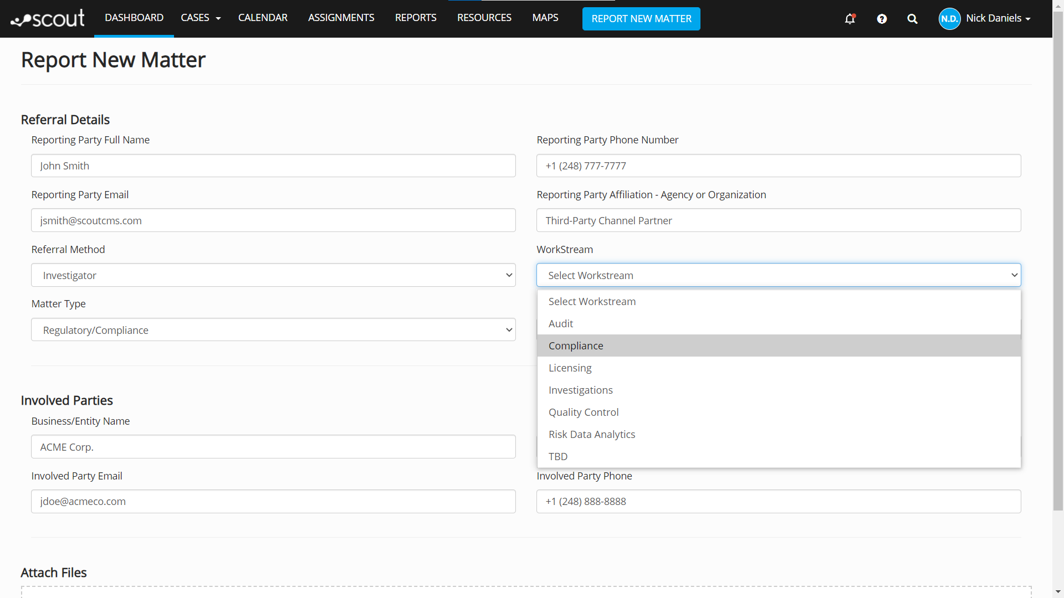Select Compliance from the workstream list
Screen dimensions: 1064x598
pyautogui.click(x=576, y=346)
